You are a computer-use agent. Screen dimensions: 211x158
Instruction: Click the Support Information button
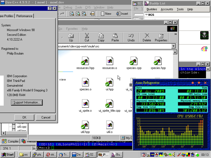tap(27, 102)
